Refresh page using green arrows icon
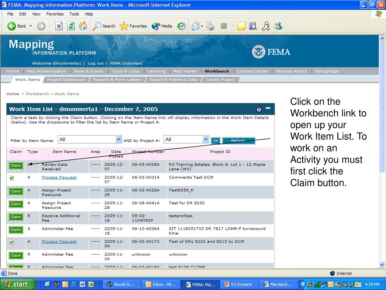Screen dimensions: 386x290 pos(71,26)
